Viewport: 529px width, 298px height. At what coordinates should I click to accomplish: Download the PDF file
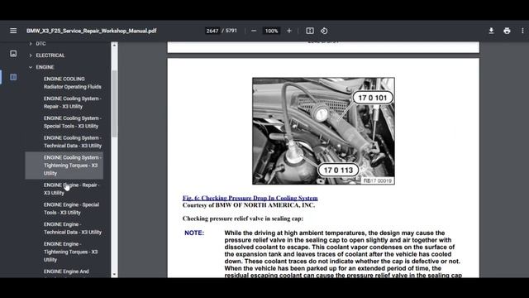pos(491,31)
